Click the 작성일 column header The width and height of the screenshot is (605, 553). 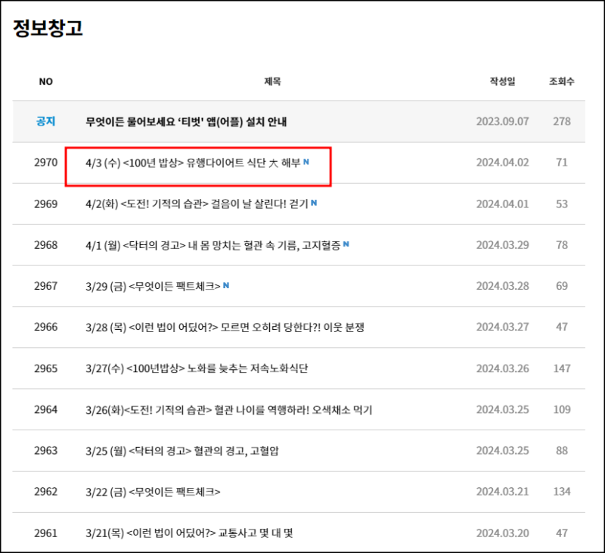click(x=502, y=81)
